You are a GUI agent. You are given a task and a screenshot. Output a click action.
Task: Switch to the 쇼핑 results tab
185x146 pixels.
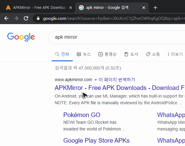(x=153, y=54)
